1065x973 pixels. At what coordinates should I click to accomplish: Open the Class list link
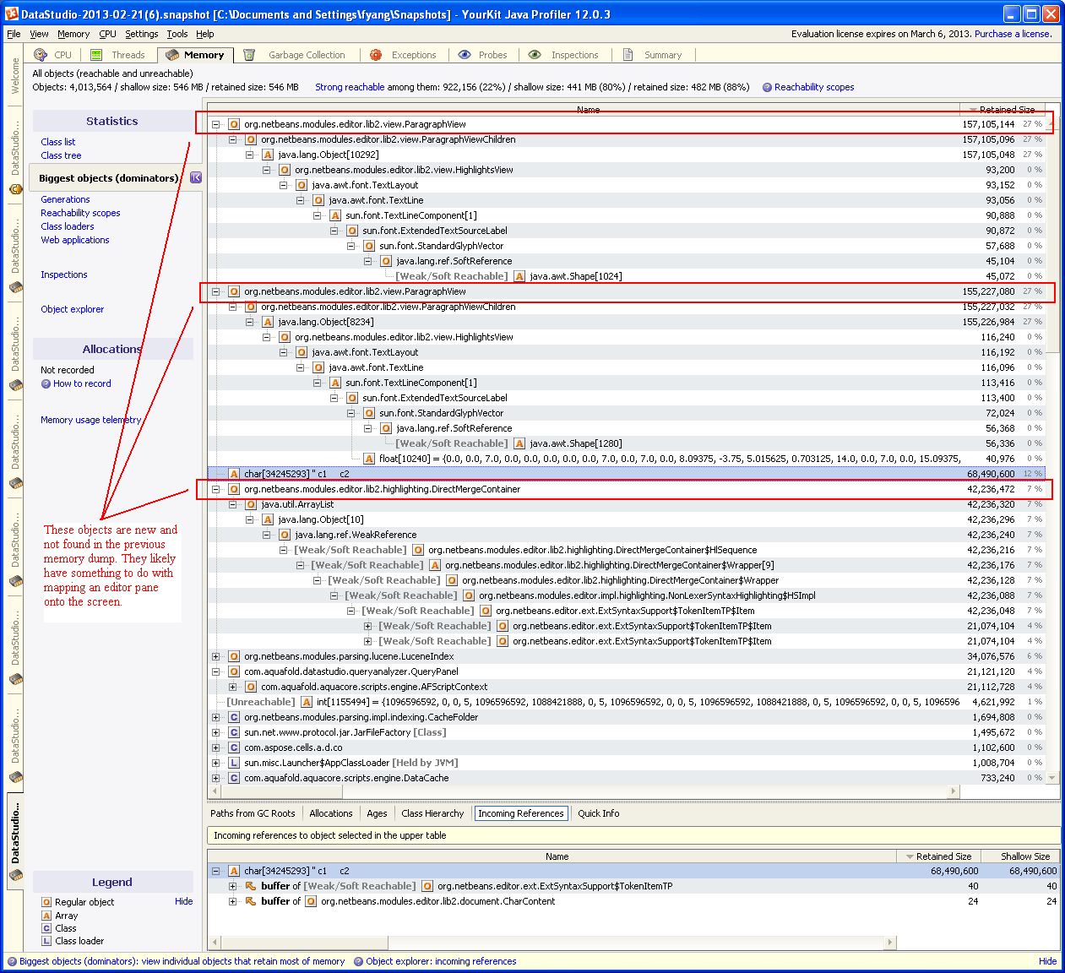click(x=58, y=142)
